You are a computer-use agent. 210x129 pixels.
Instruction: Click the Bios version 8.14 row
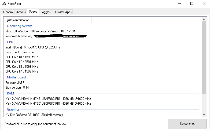[x=17, y=88]
